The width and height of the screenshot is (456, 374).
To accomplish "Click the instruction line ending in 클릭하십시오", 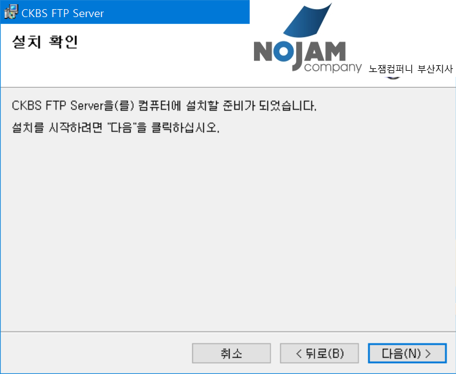I will pos(116,128).
